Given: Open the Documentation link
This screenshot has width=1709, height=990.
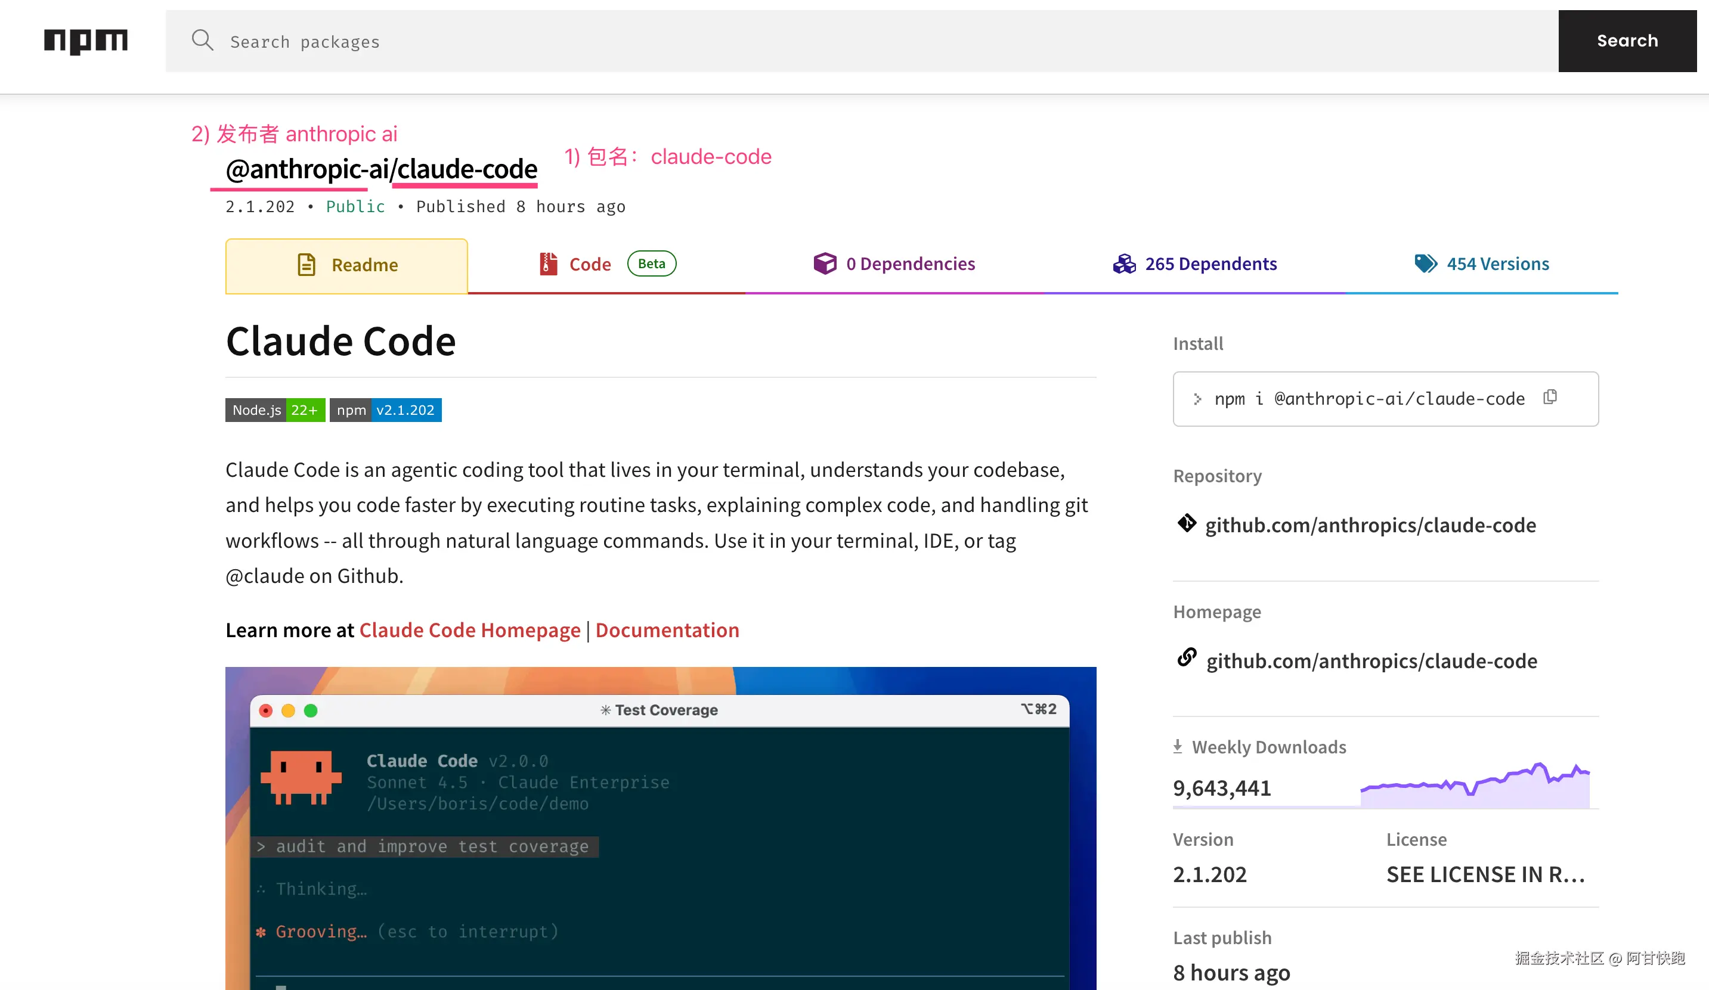Looking at the screenshot, I should [x=667, y=630].
